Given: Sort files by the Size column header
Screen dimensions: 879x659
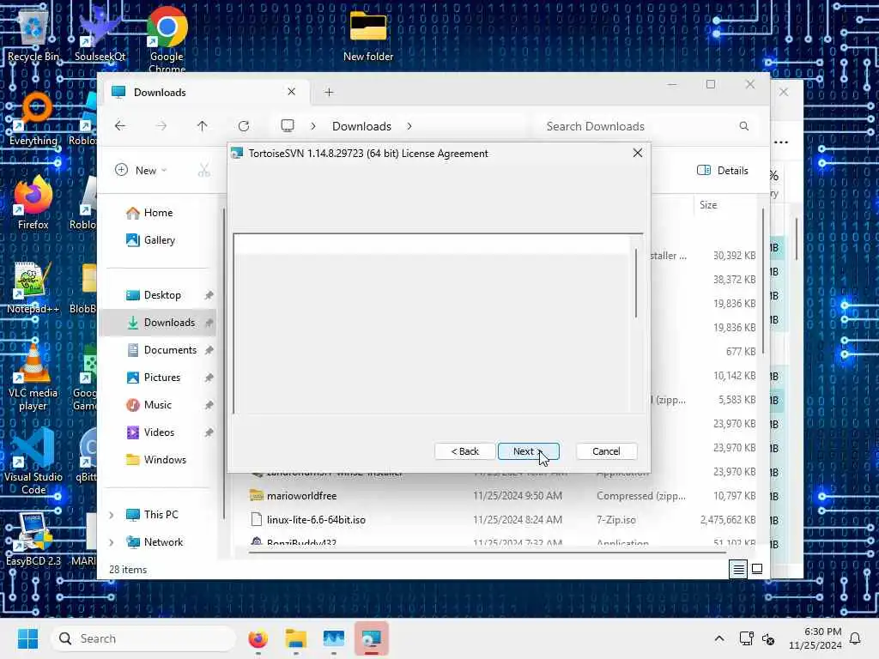Looking at the screenshot, I should point(708,205).
